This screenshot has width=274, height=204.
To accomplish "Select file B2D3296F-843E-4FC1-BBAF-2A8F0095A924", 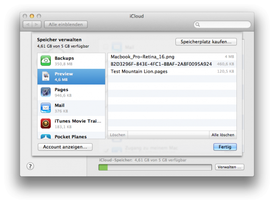I will tap(172, 64).
